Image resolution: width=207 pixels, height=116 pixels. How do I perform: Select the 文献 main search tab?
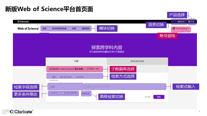(x=76, y=61)
